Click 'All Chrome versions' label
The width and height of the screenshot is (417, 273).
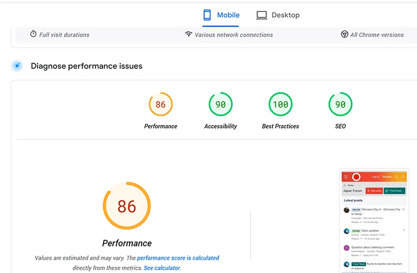tap(377, 35)
